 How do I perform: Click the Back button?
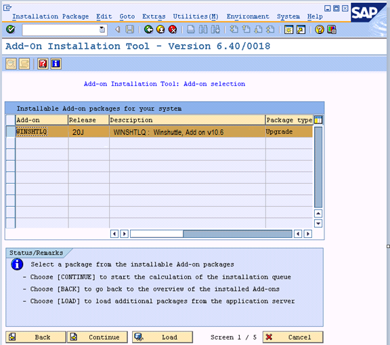tap(36, 337)
